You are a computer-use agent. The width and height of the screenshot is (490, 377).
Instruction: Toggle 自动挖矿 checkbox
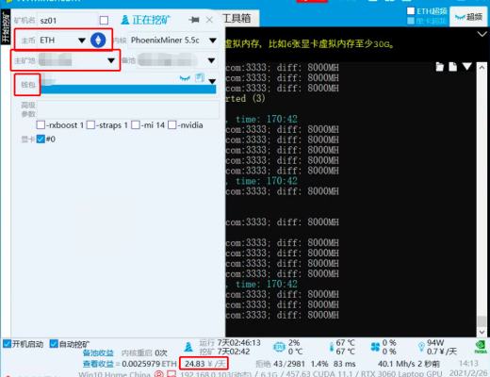point(54,344)
